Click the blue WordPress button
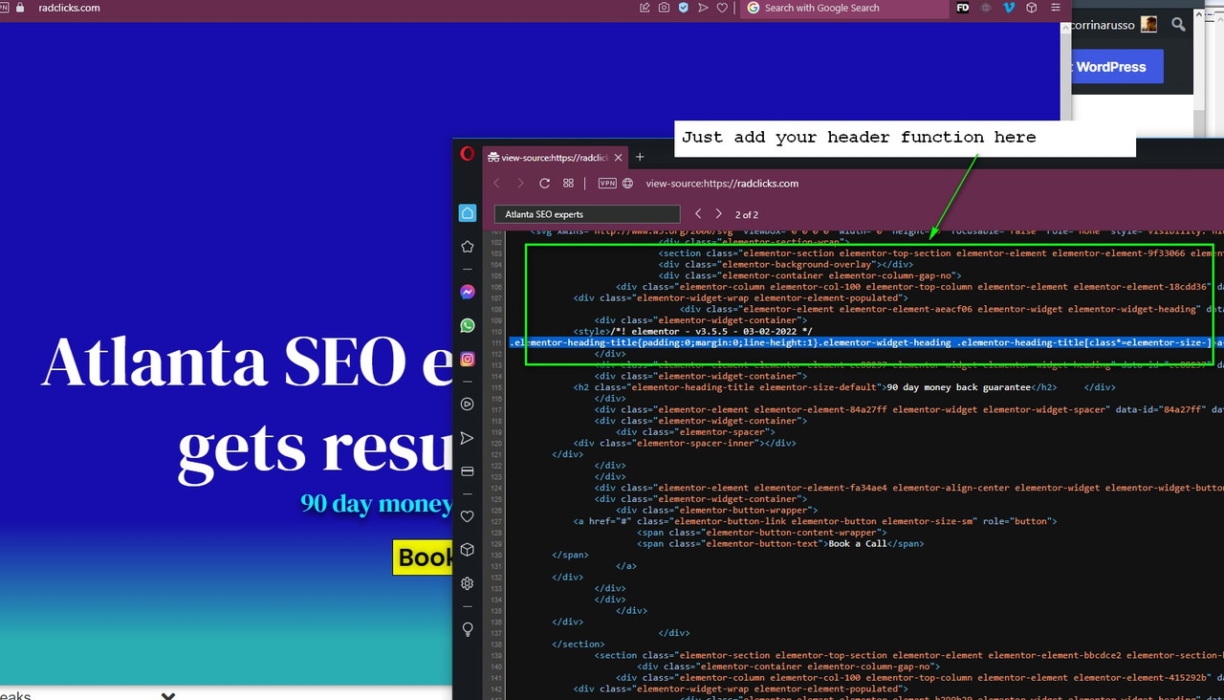1224x700 pixels. point(1117,67)
